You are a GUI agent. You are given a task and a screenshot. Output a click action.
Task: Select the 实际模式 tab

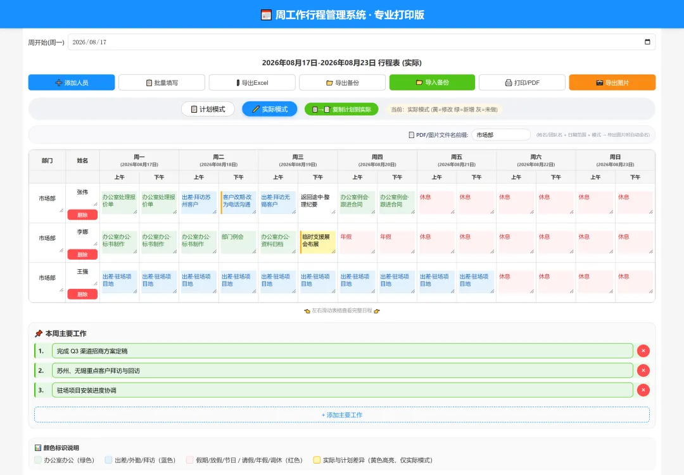pos(270,109)
